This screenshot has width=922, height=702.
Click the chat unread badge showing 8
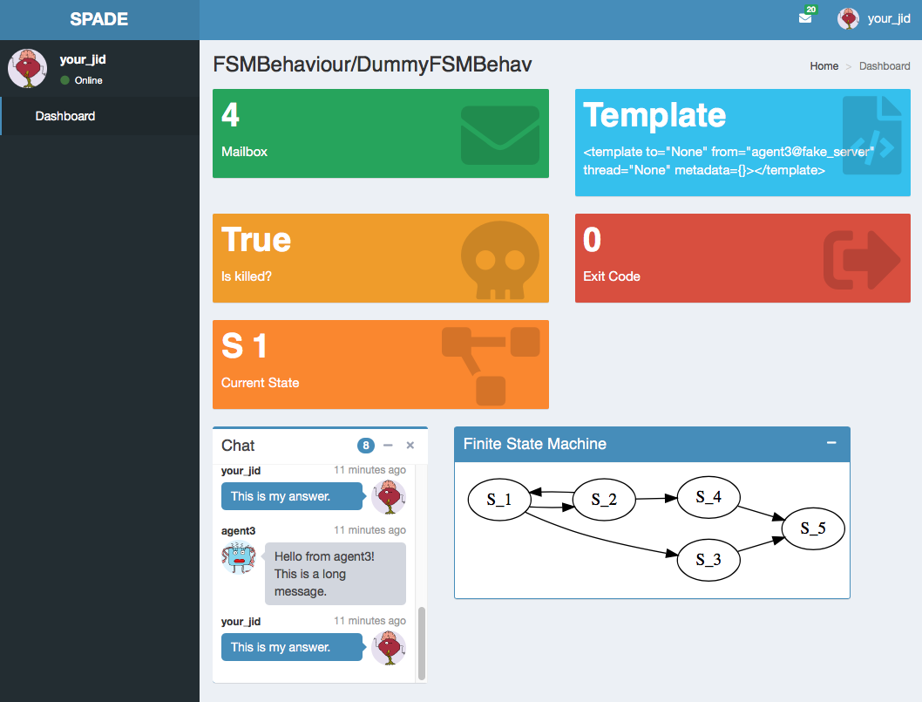click(366, 446)
